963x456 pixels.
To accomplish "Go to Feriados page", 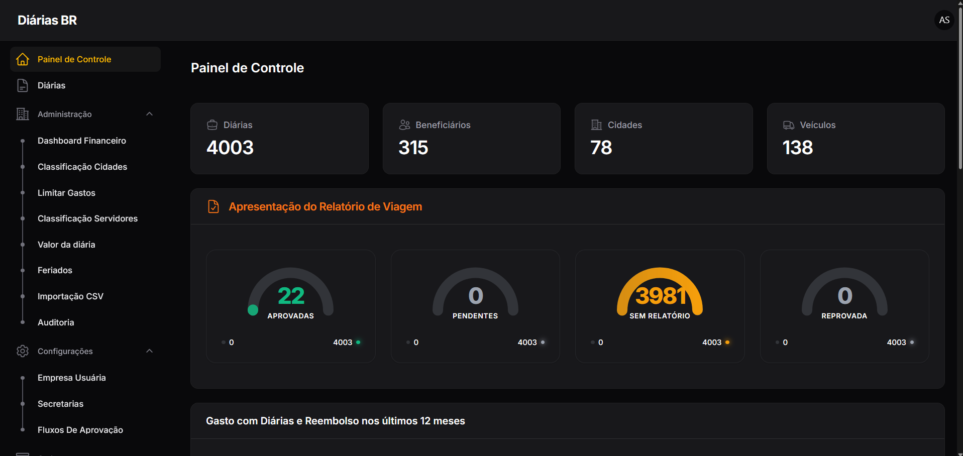I will click(x=55, y=270).
